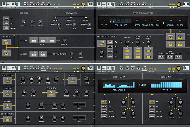Click previous preset arrow in MOD panel

[169, 5]
